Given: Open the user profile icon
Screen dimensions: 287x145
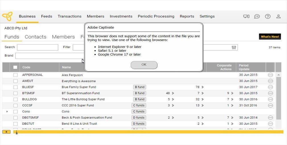Looking at the screenshot, I should tap(278, 16).
